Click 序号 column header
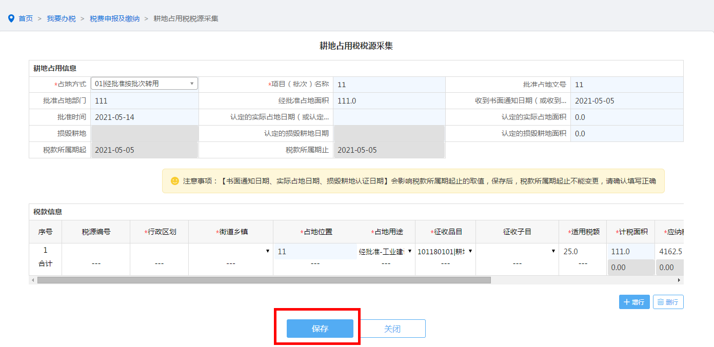The image size is (714, 347). pyautogui.click(x=45, y=232)
